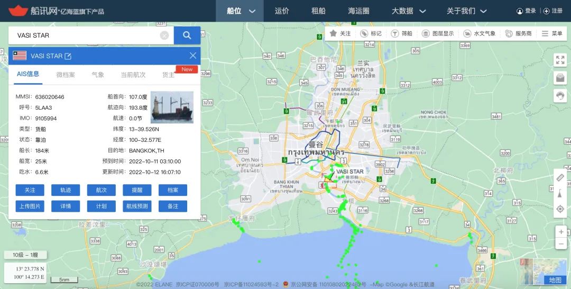Switch map type via 地图 thumbnail
The image size is (571, 289).
coord(542,272)
